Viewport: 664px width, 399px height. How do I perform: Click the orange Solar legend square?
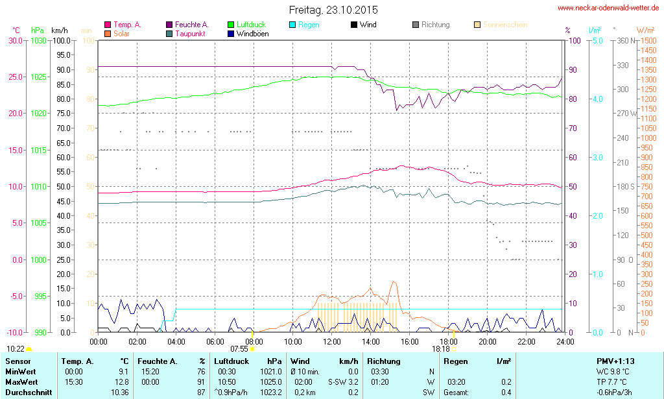(x=107, y=33)
